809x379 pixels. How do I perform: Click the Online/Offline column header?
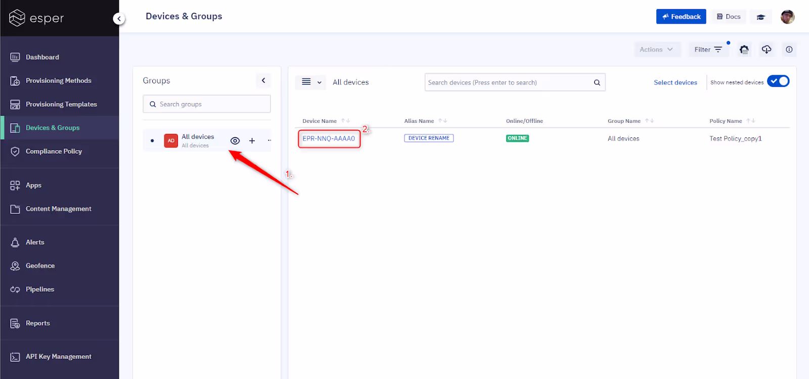tap(524, 121)
